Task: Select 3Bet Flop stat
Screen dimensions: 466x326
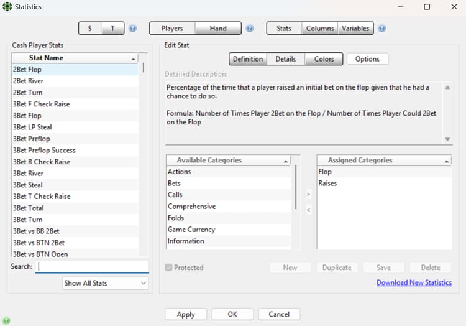Action: (x=75, y=116)
